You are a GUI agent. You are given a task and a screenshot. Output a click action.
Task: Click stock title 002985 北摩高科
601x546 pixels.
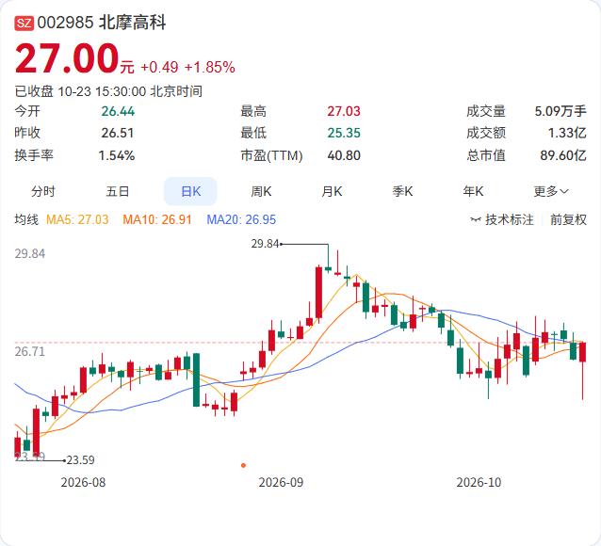tap(102, 23)
